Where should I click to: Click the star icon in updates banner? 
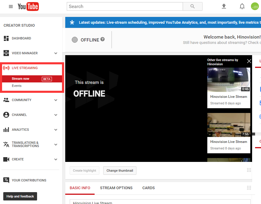pyautogui.click(x=72, y=22)
